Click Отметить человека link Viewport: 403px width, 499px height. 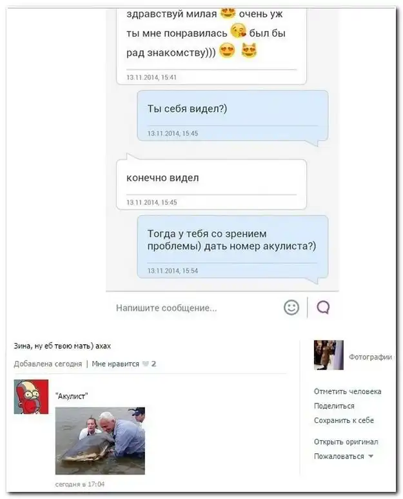tap(348, 391)
